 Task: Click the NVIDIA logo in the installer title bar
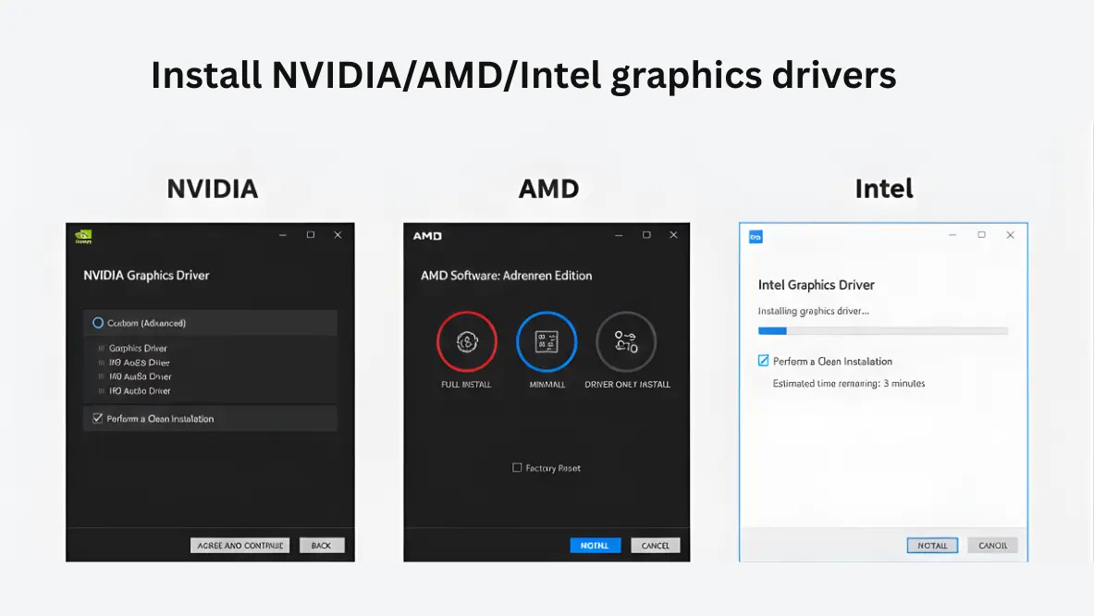click(x=83, y=235)
